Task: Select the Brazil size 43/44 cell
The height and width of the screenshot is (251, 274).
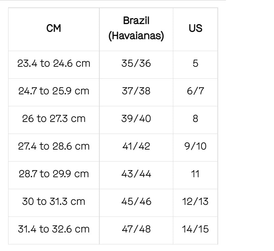Action: pos(136,174)
